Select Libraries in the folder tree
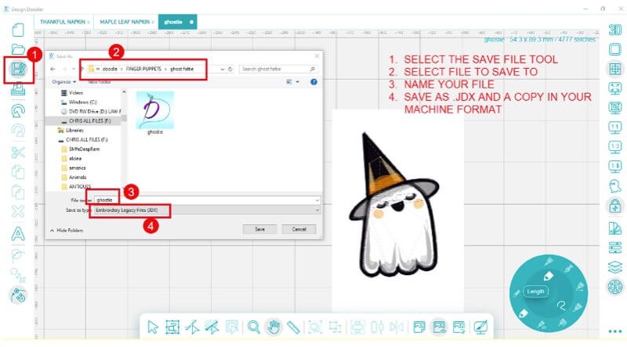The height and width of the screenshot is (347, 627). point(71,131)
